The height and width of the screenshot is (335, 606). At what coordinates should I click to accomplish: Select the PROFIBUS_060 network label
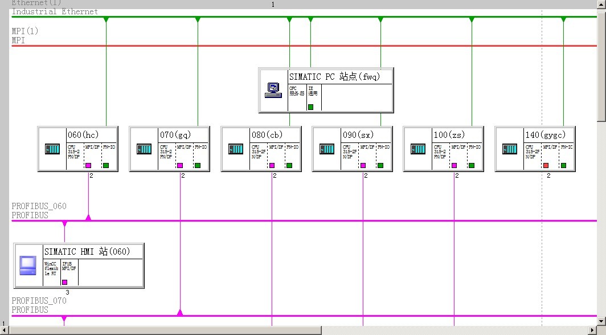tap(39, 206)
